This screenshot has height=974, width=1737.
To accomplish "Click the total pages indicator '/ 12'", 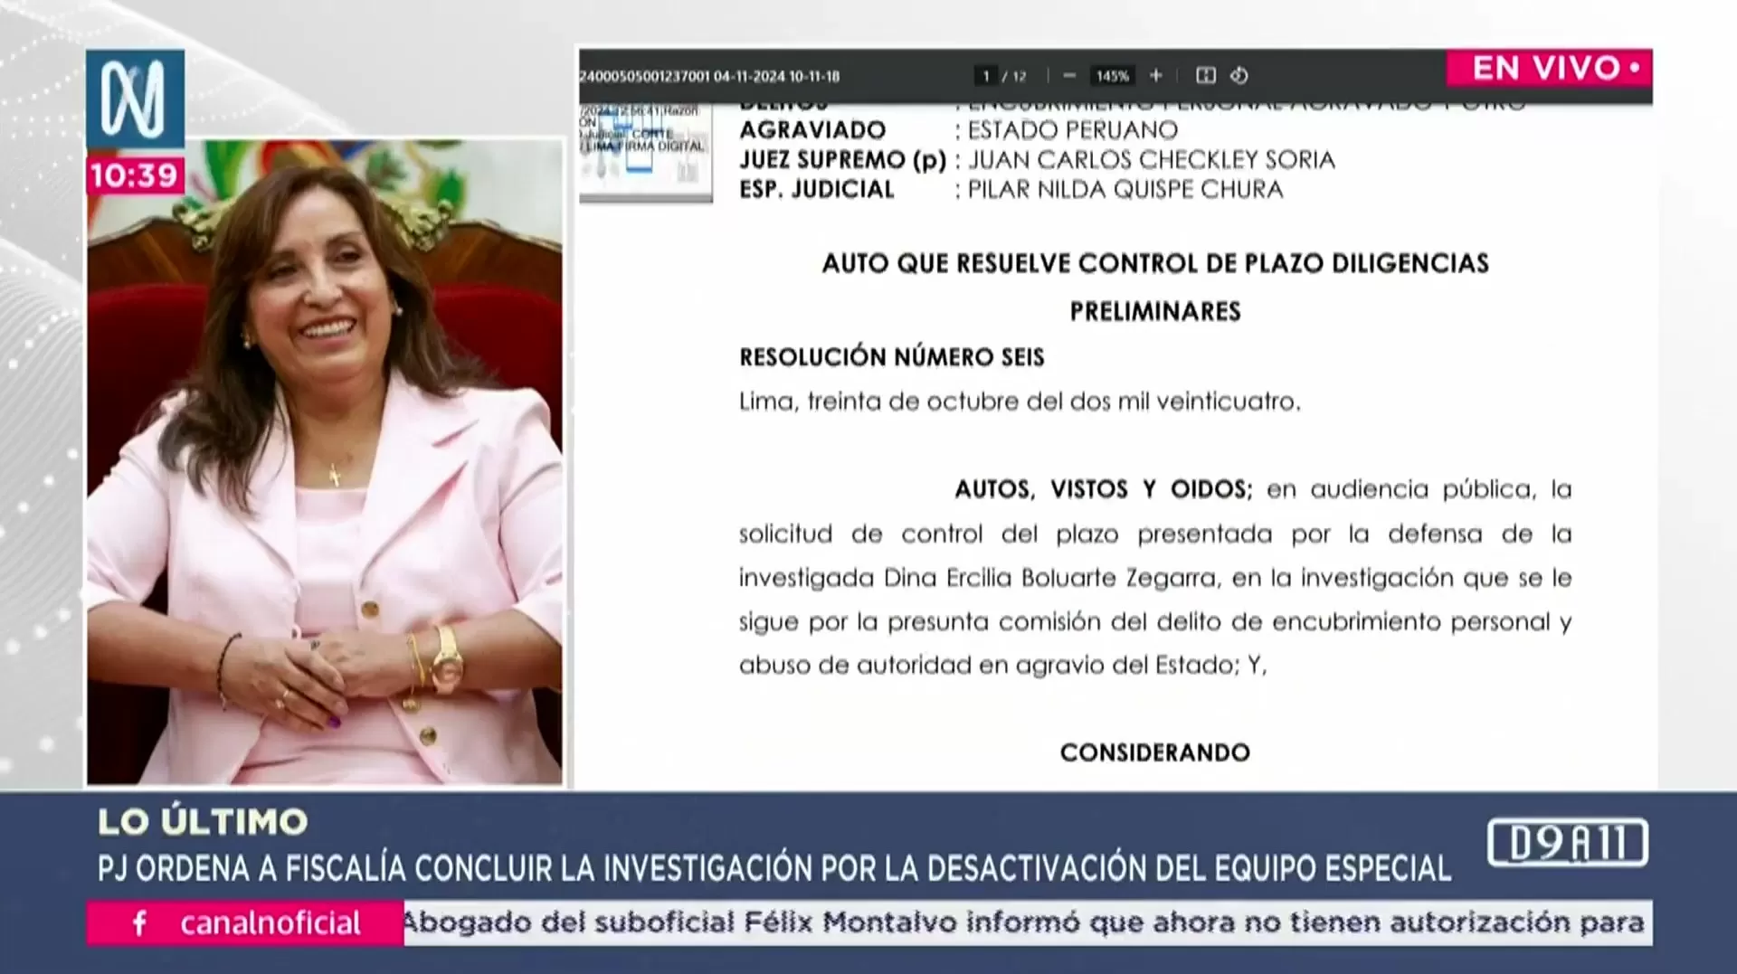I will 1014,76.
